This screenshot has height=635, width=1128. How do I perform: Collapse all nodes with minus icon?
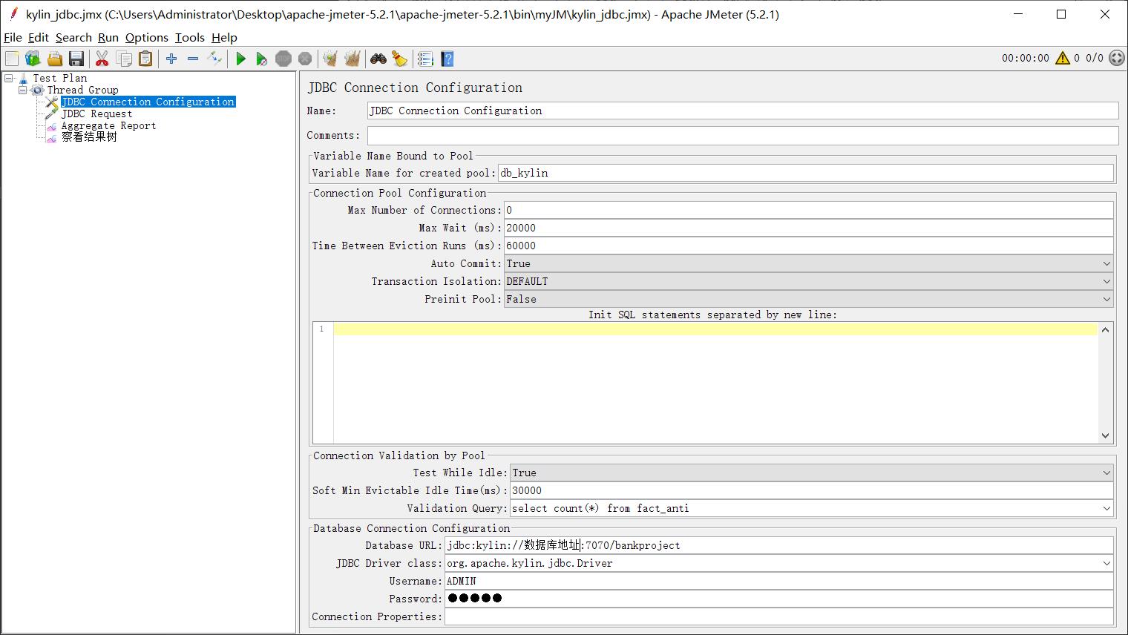(193, 59)
